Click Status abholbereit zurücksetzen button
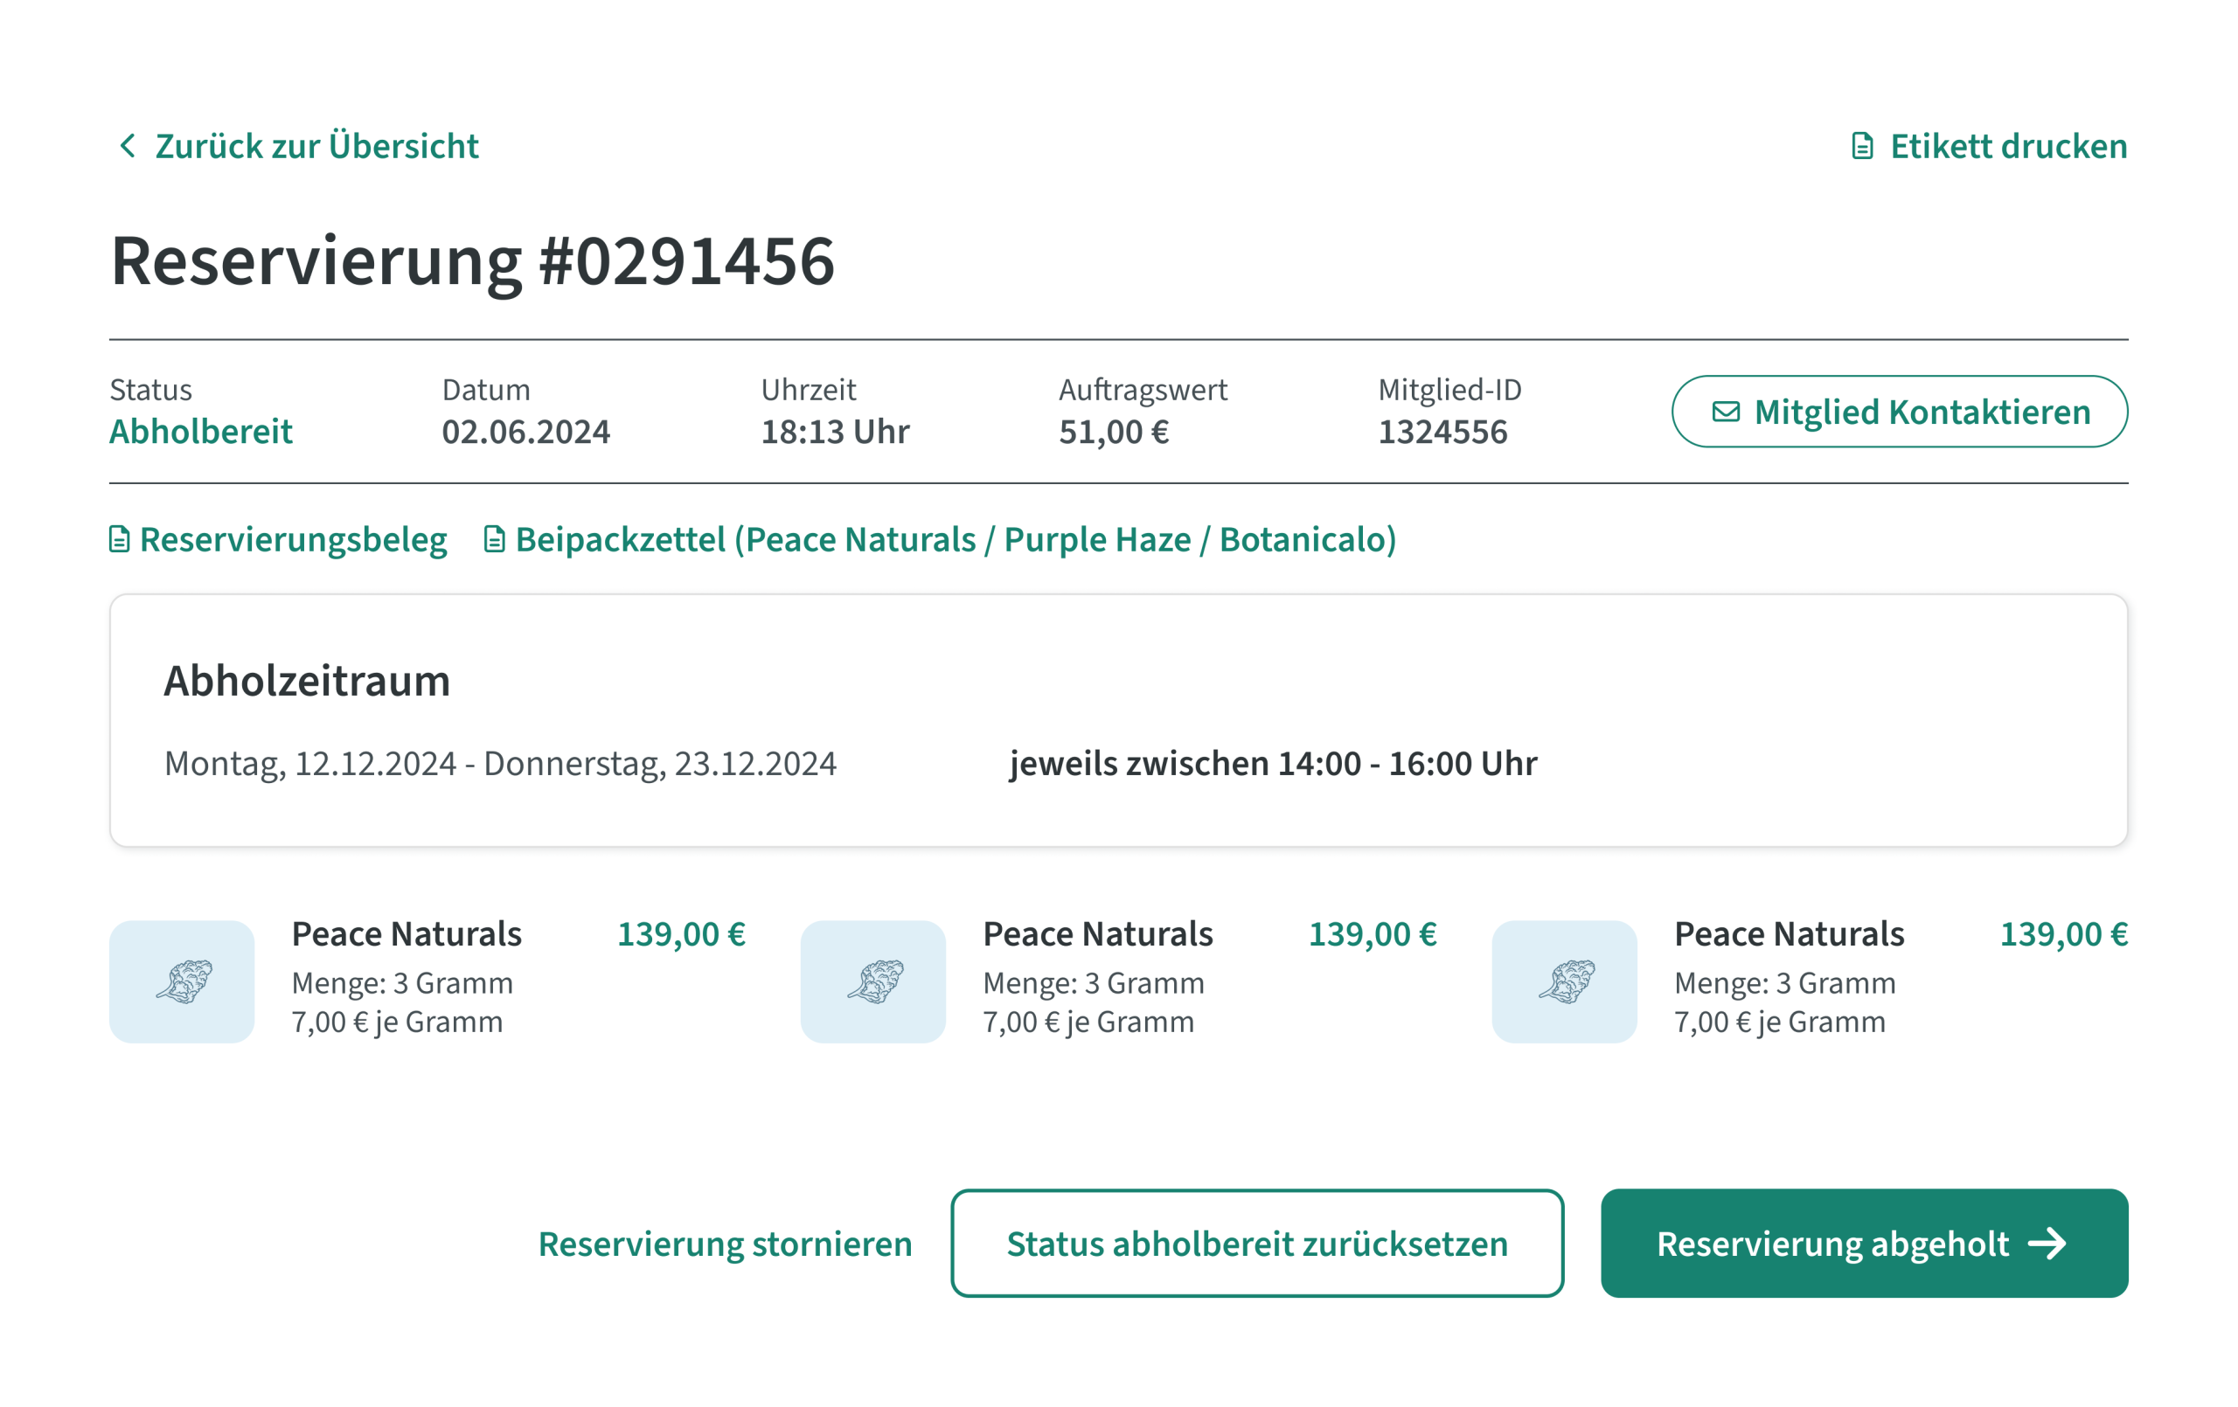The height and width of the screenshot is (1407, 2238). pyautogui.click(x=1257, y=1244)
